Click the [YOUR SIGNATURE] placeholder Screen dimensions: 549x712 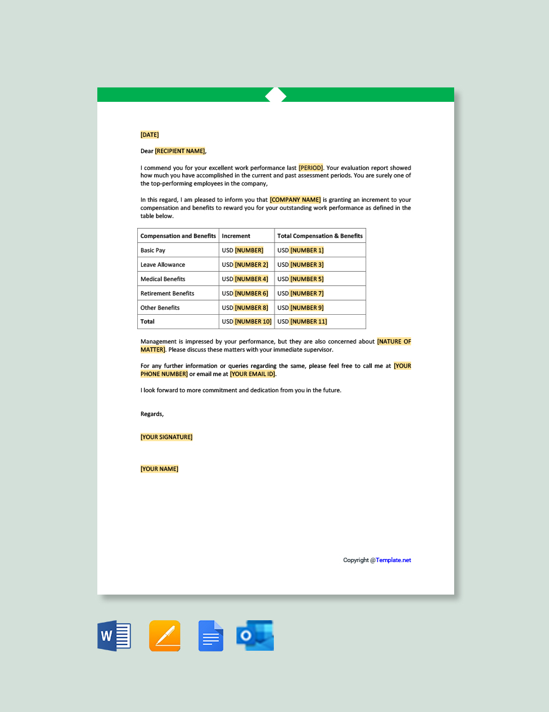pyautogui.click(x=166, y=437)
